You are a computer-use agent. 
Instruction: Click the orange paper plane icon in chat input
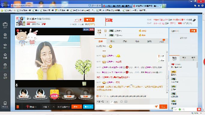156,107
